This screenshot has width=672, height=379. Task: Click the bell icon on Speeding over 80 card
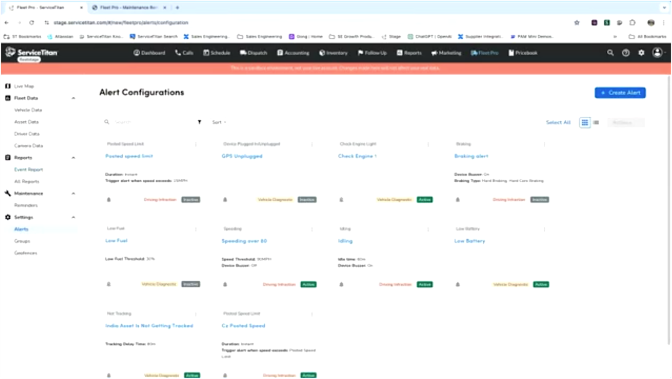[x=225, y=285]
